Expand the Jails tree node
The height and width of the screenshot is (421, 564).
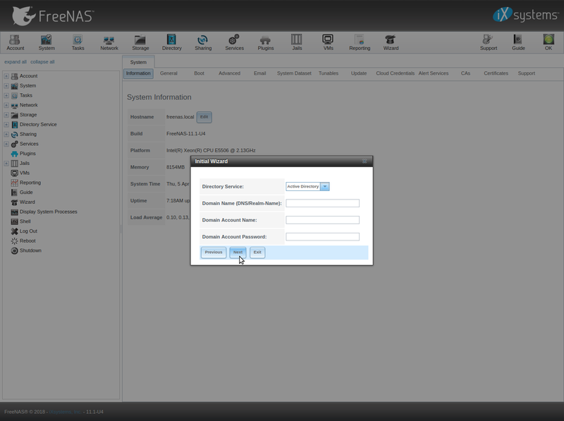[x=6, y=164]
